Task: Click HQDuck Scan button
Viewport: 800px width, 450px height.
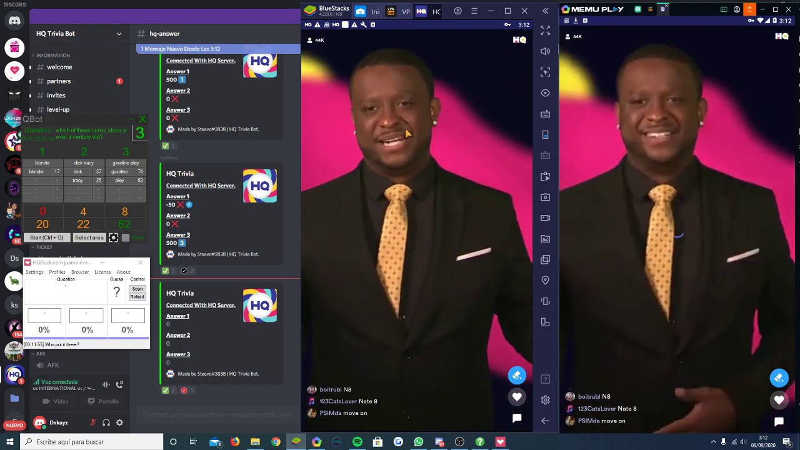Action: (x=137, y=289)
